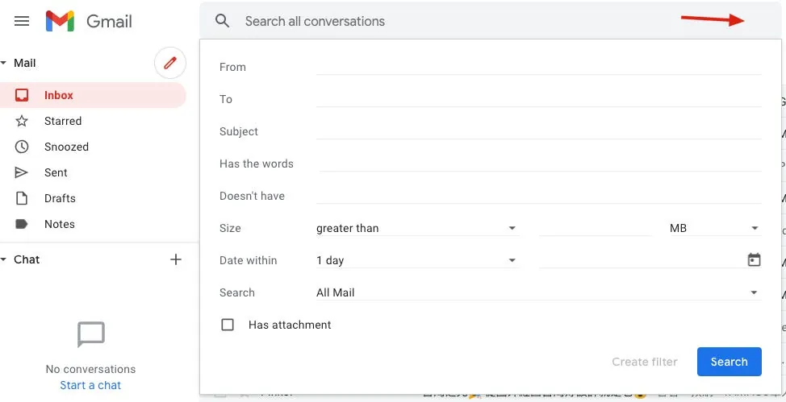
Task: Open the Sent folder
Action: click(x=56, y=172)
